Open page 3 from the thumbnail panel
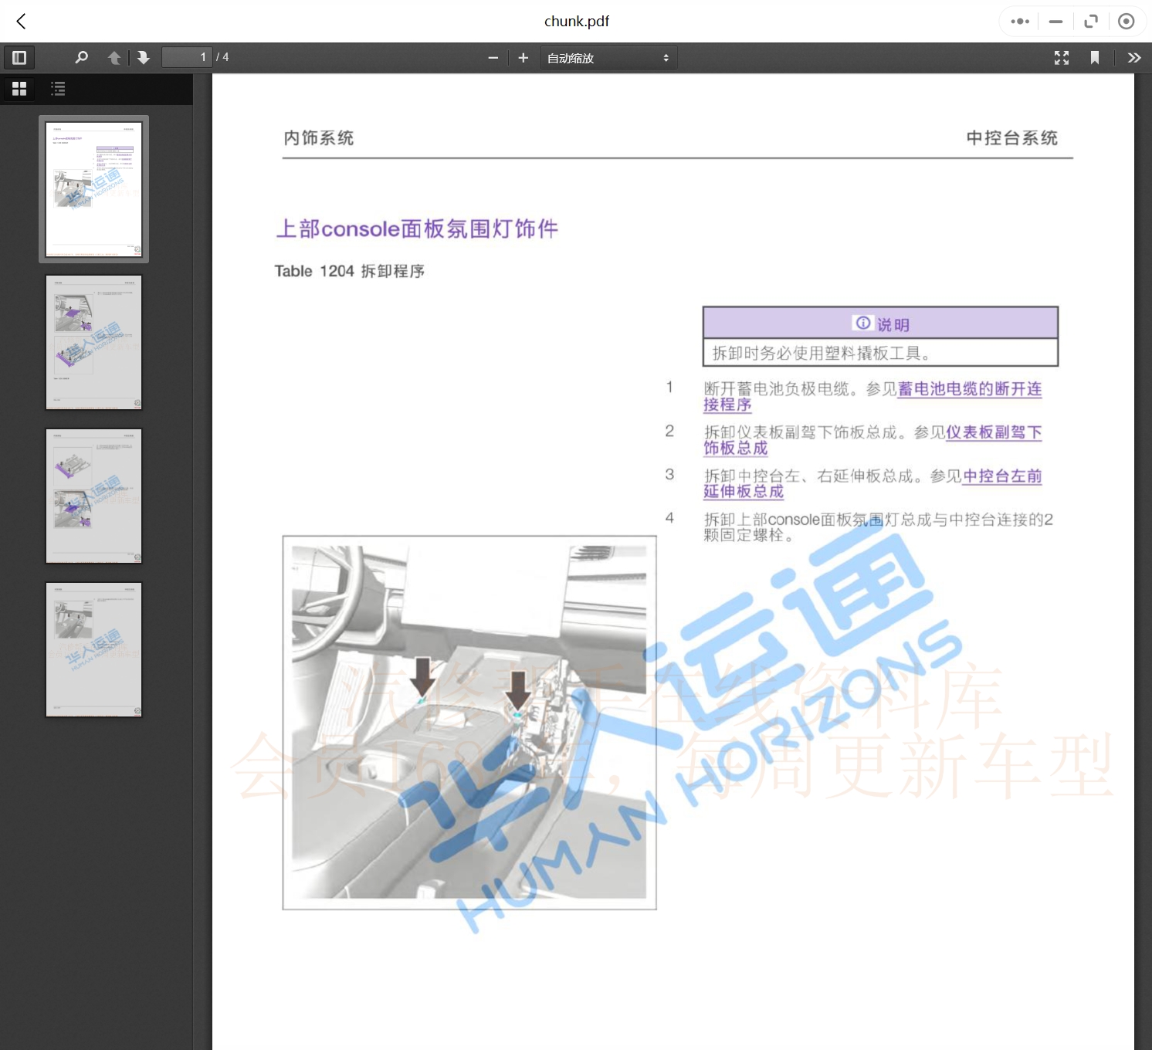The width and height of the screenshot is (1152, 1050). (x=93, y=496)
